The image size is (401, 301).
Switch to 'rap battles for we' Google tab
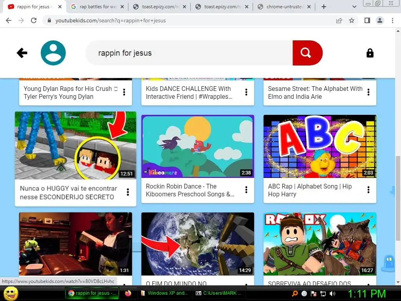click(97, 7)
